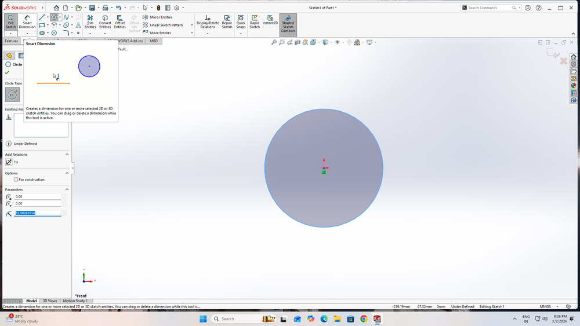Viewport: 580px width, 326px height.
Task: Select the Line sketch tool
Action: click(x=42, y=17)
